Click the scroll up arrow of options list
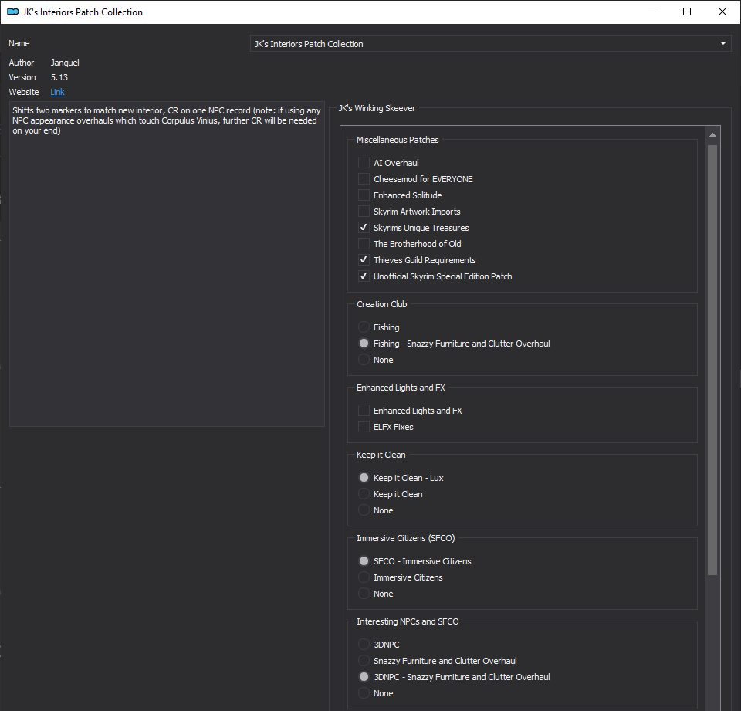741x711 pixels. [x=712, y=135]
